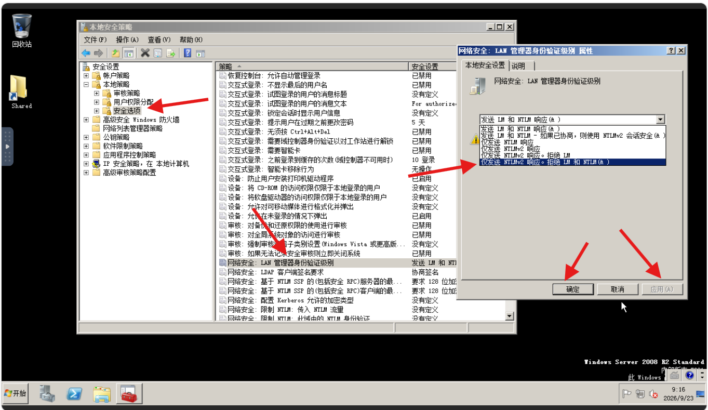This screenshot has width=708, height=410.
Task: Choose 仅发送 NTLMv2 响应。拒绝 LM 和 NTLM option
Action: (572, 162)
